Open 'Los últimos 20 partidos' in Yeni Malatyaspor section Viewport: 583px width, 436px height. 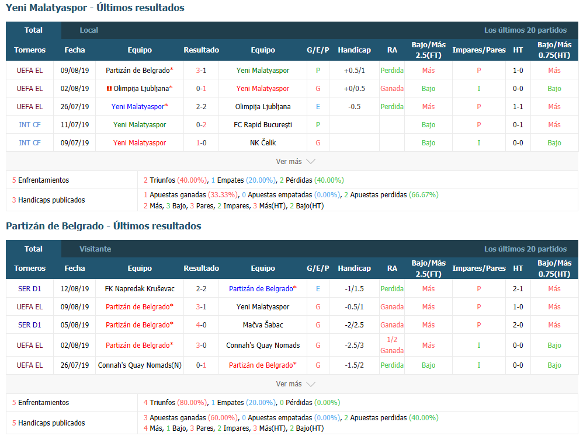[525, 30]
